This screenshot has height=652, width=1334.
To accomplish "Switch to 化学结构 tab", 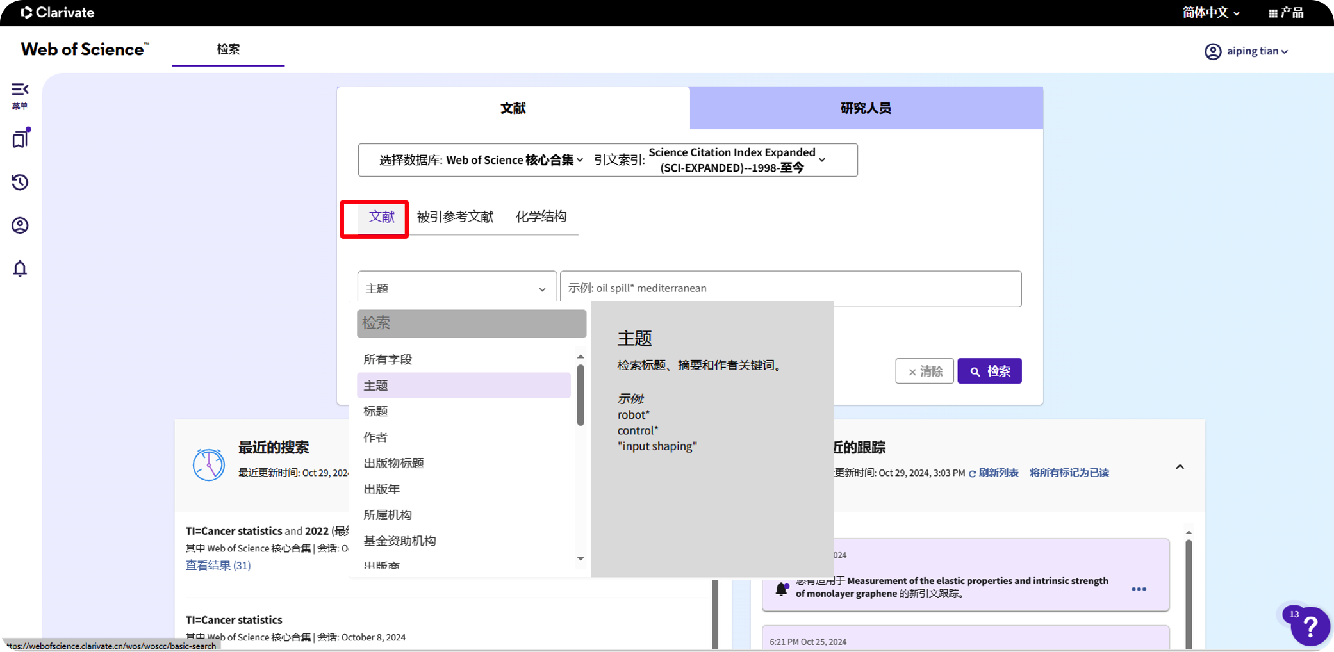I will point(541,216).
